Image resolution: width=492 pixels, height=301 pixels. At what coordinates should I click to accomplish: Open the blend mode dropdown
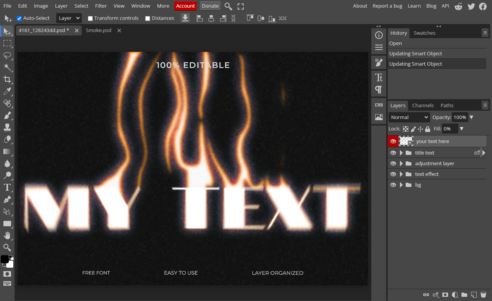(x=409, y=117)
